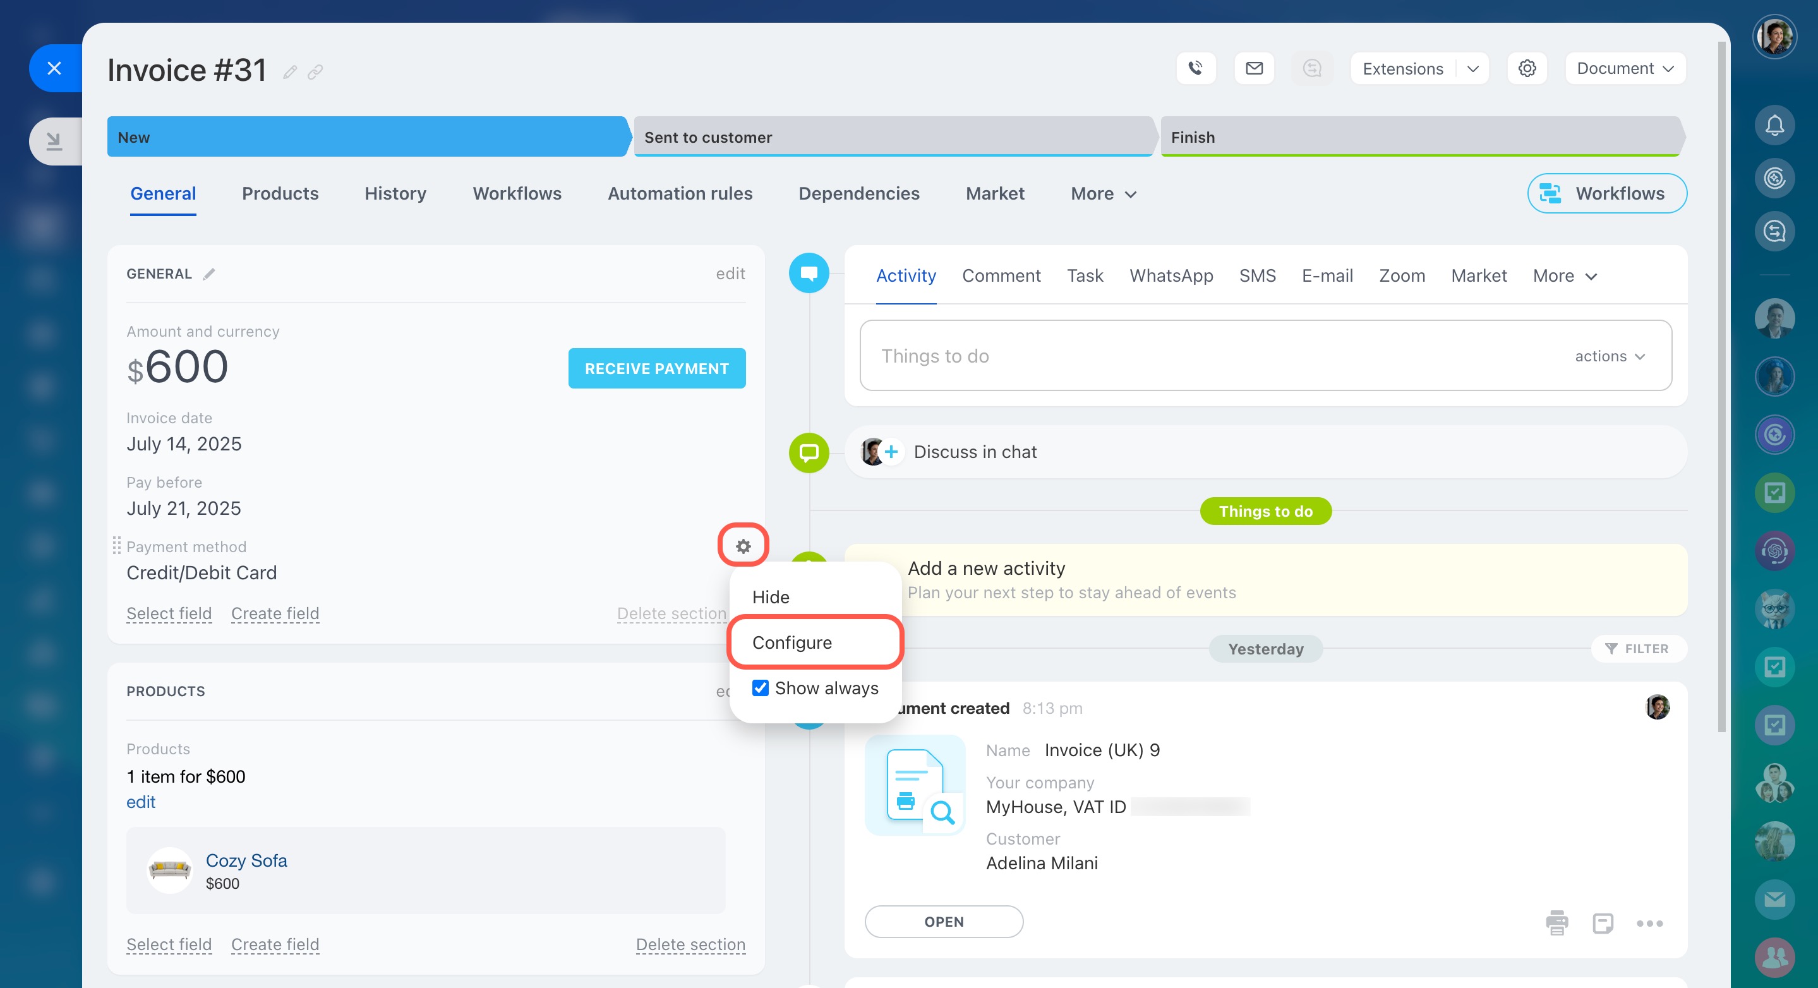Click the envelope email icon in header

[x=1253, y=68]
